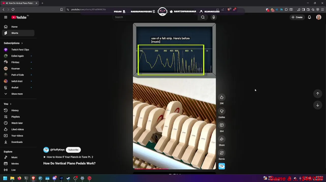326x182 pixels.
Task: Go to next Short with down arrow
Action: click(318, 105)
